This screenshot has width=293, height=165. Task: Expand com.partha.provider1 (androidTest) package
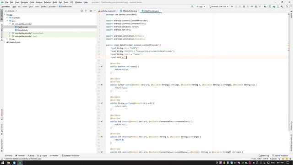(x=10, y=33)
